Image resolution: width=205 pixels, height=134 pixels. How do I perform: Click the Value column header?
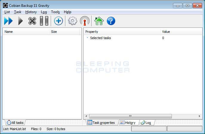181,32
